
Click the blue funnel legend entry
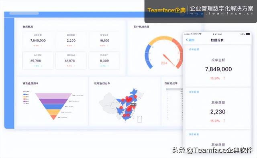[26, 95]
